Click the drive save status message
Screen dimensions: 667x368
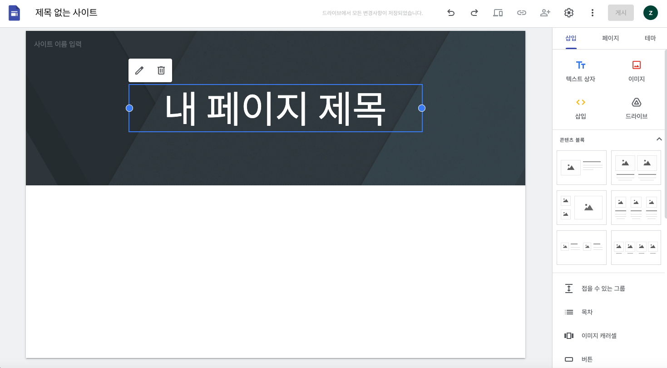pos(372,13)
